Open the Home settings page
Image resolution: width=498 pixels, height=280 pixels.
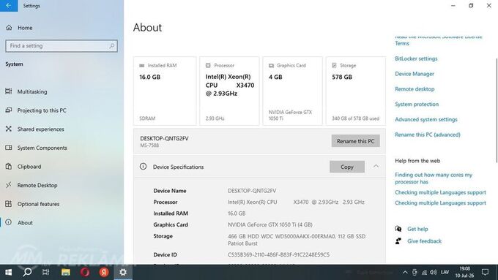25,28
